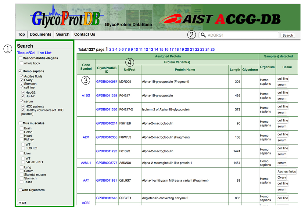Go to Search in the navigation bar
Screen dimensions: 305x210
click(63, 34)
